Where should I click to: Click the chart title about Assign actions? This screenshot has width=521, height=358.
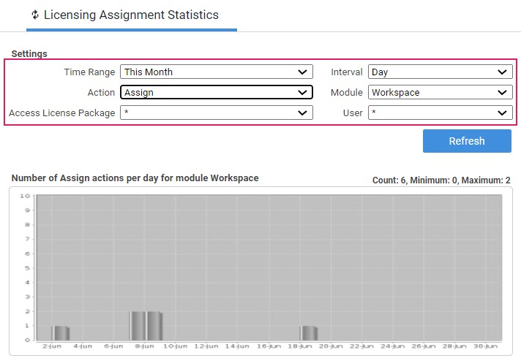(135, 178)
